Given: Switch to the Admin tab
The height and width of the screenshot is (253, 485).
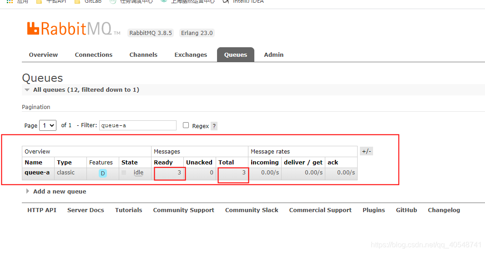Looking at the screenshot, I should click(274, 55).
